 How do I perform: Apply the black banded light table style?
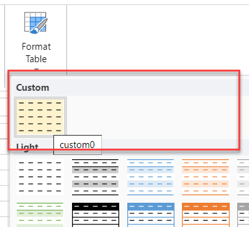point(95,177)
